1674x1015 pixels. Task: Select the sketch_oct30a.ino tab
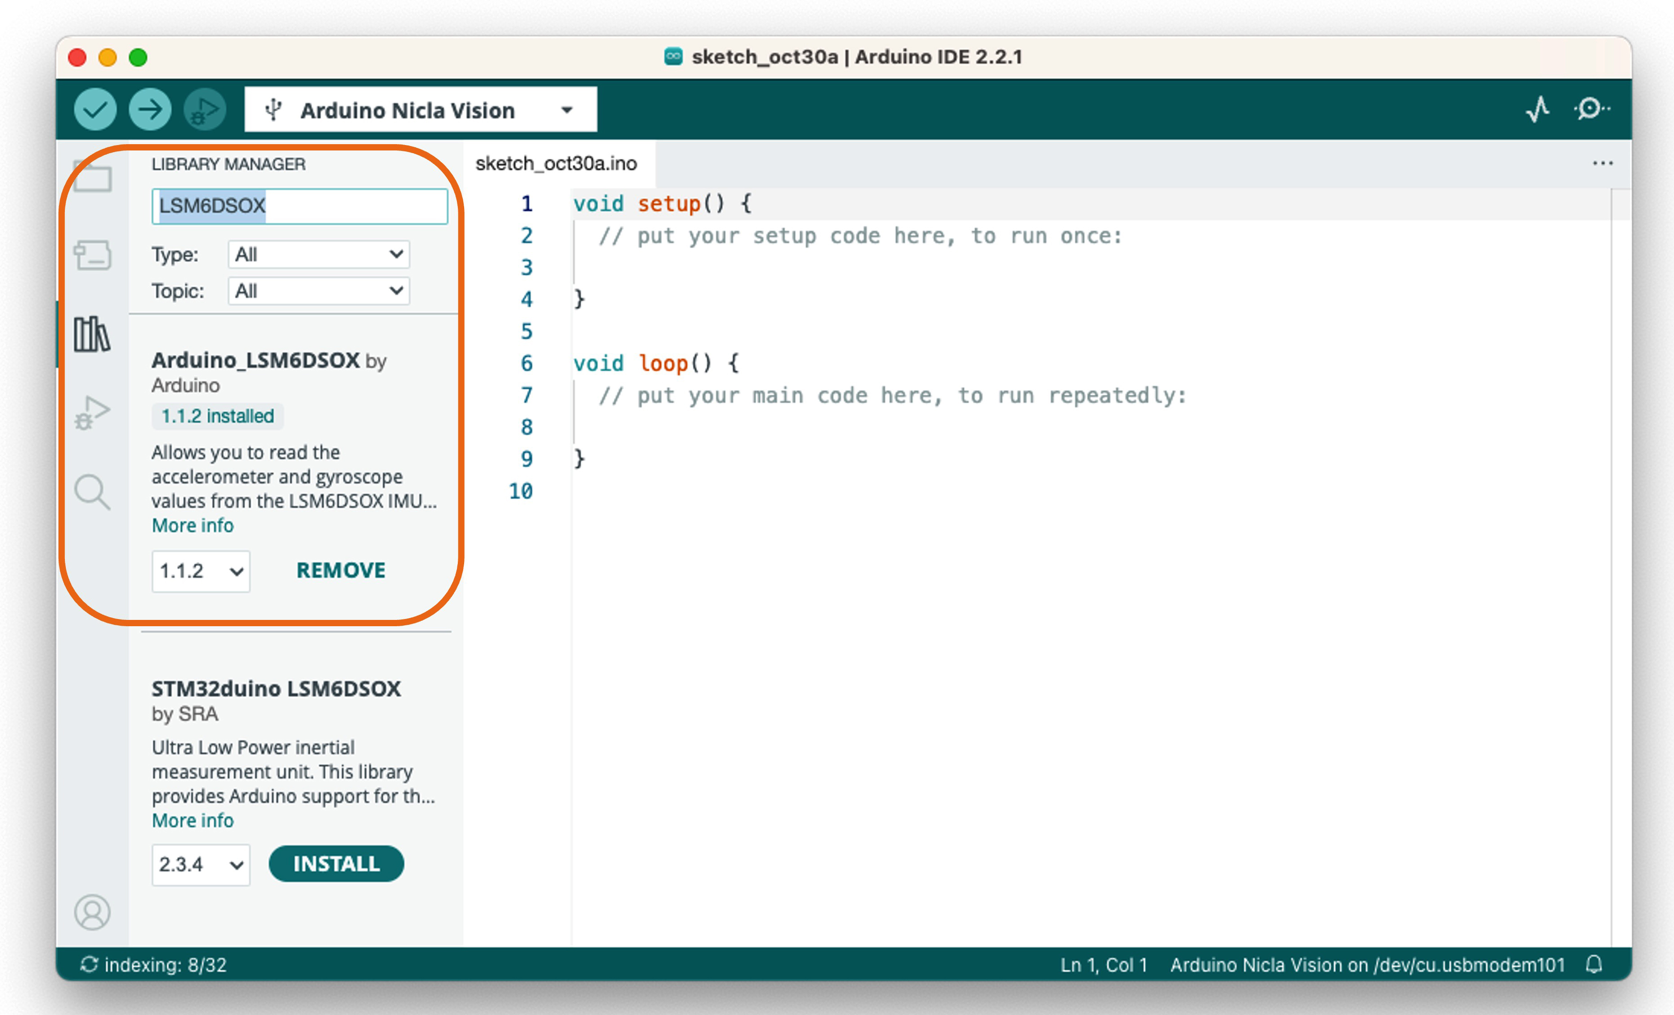click(x=556, y=164)
